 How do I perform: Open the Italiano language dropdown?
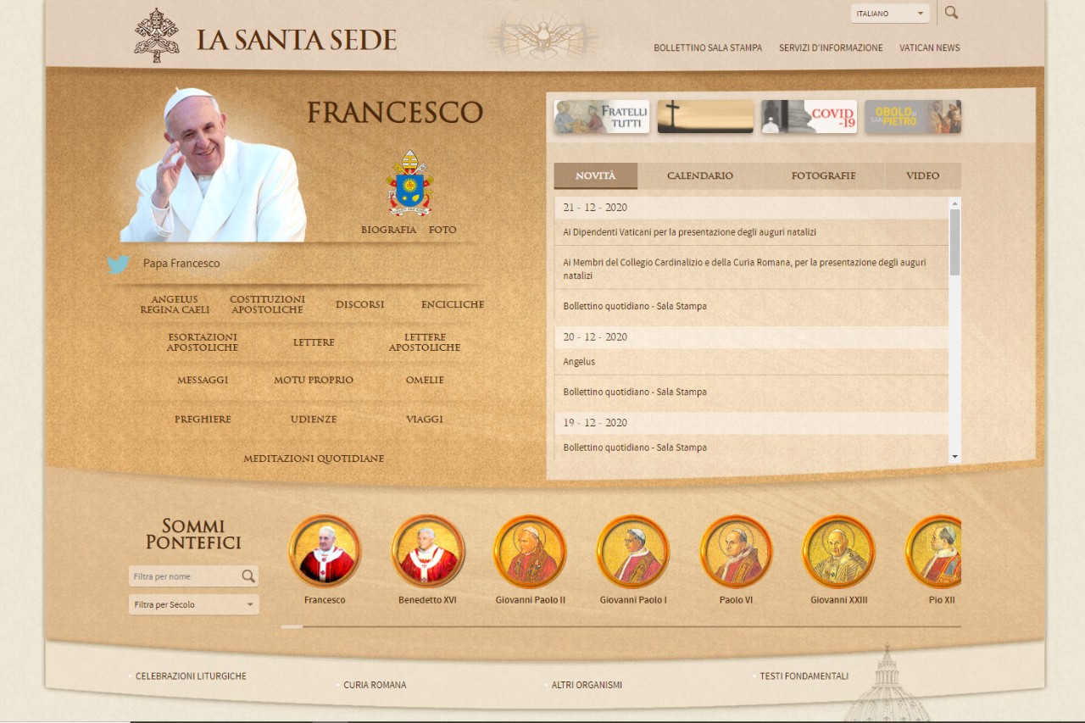tap(889, 13)
